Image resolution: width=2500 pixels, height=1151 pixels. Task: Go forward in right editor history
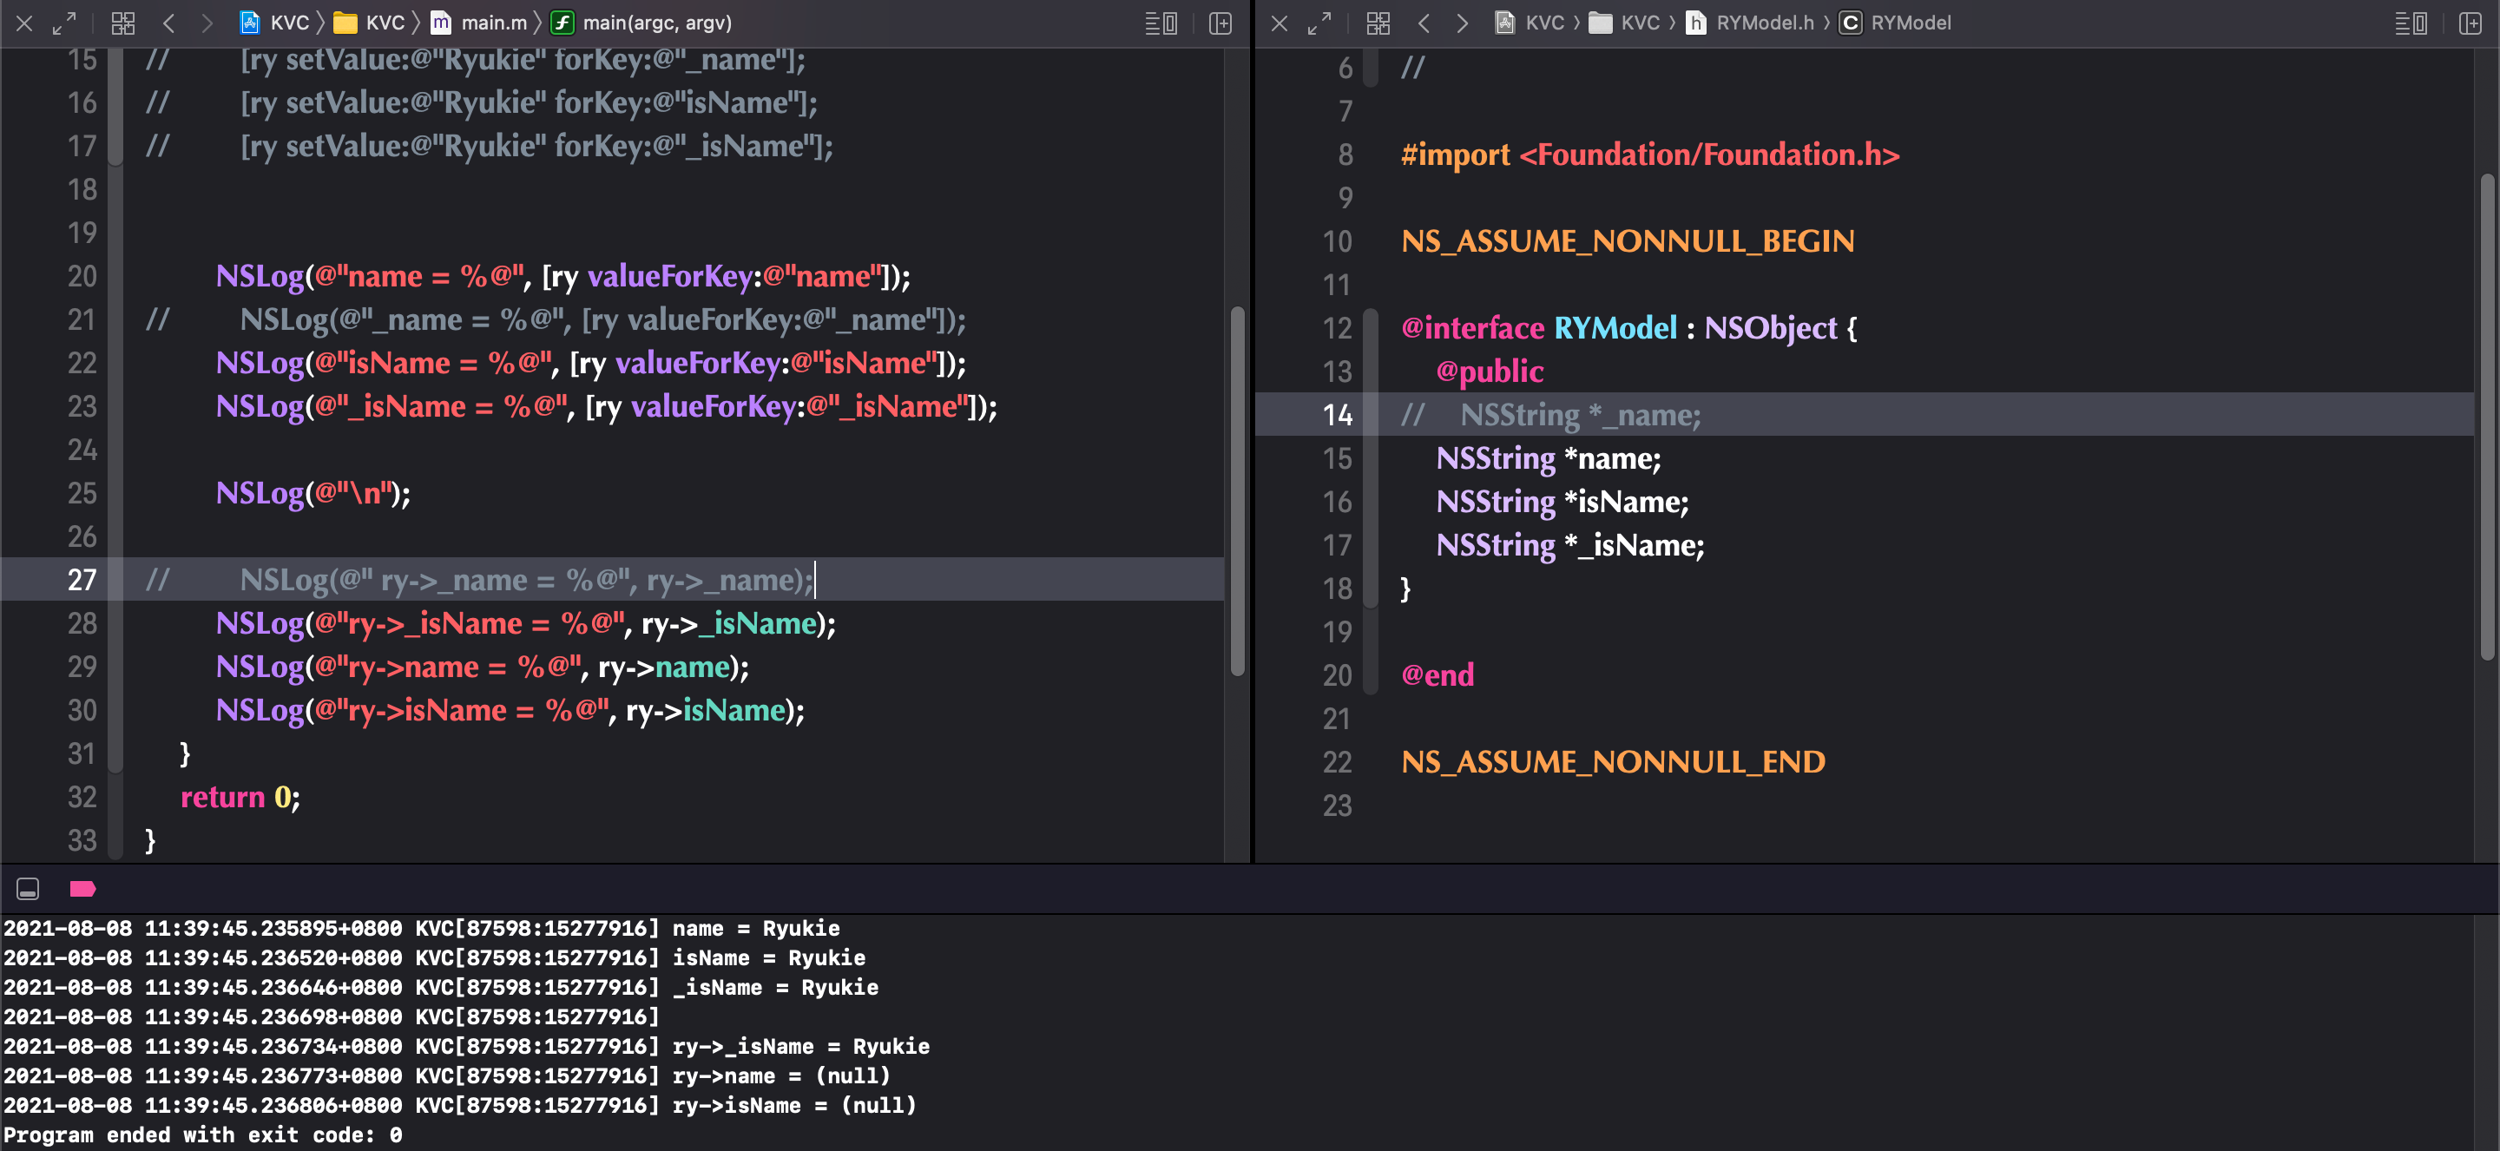click(1462, 23)
